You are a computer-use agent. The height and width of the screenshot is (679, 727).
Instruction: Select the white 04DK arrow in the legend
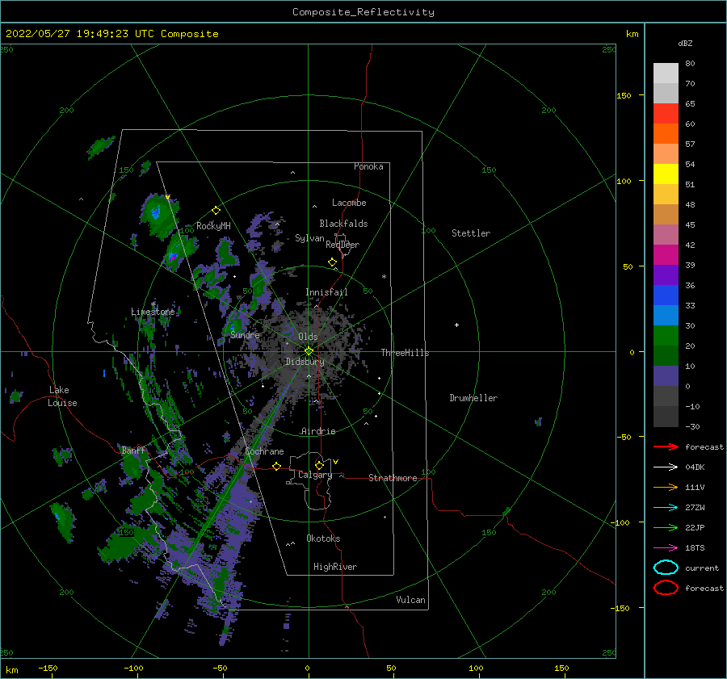(666, 467)
